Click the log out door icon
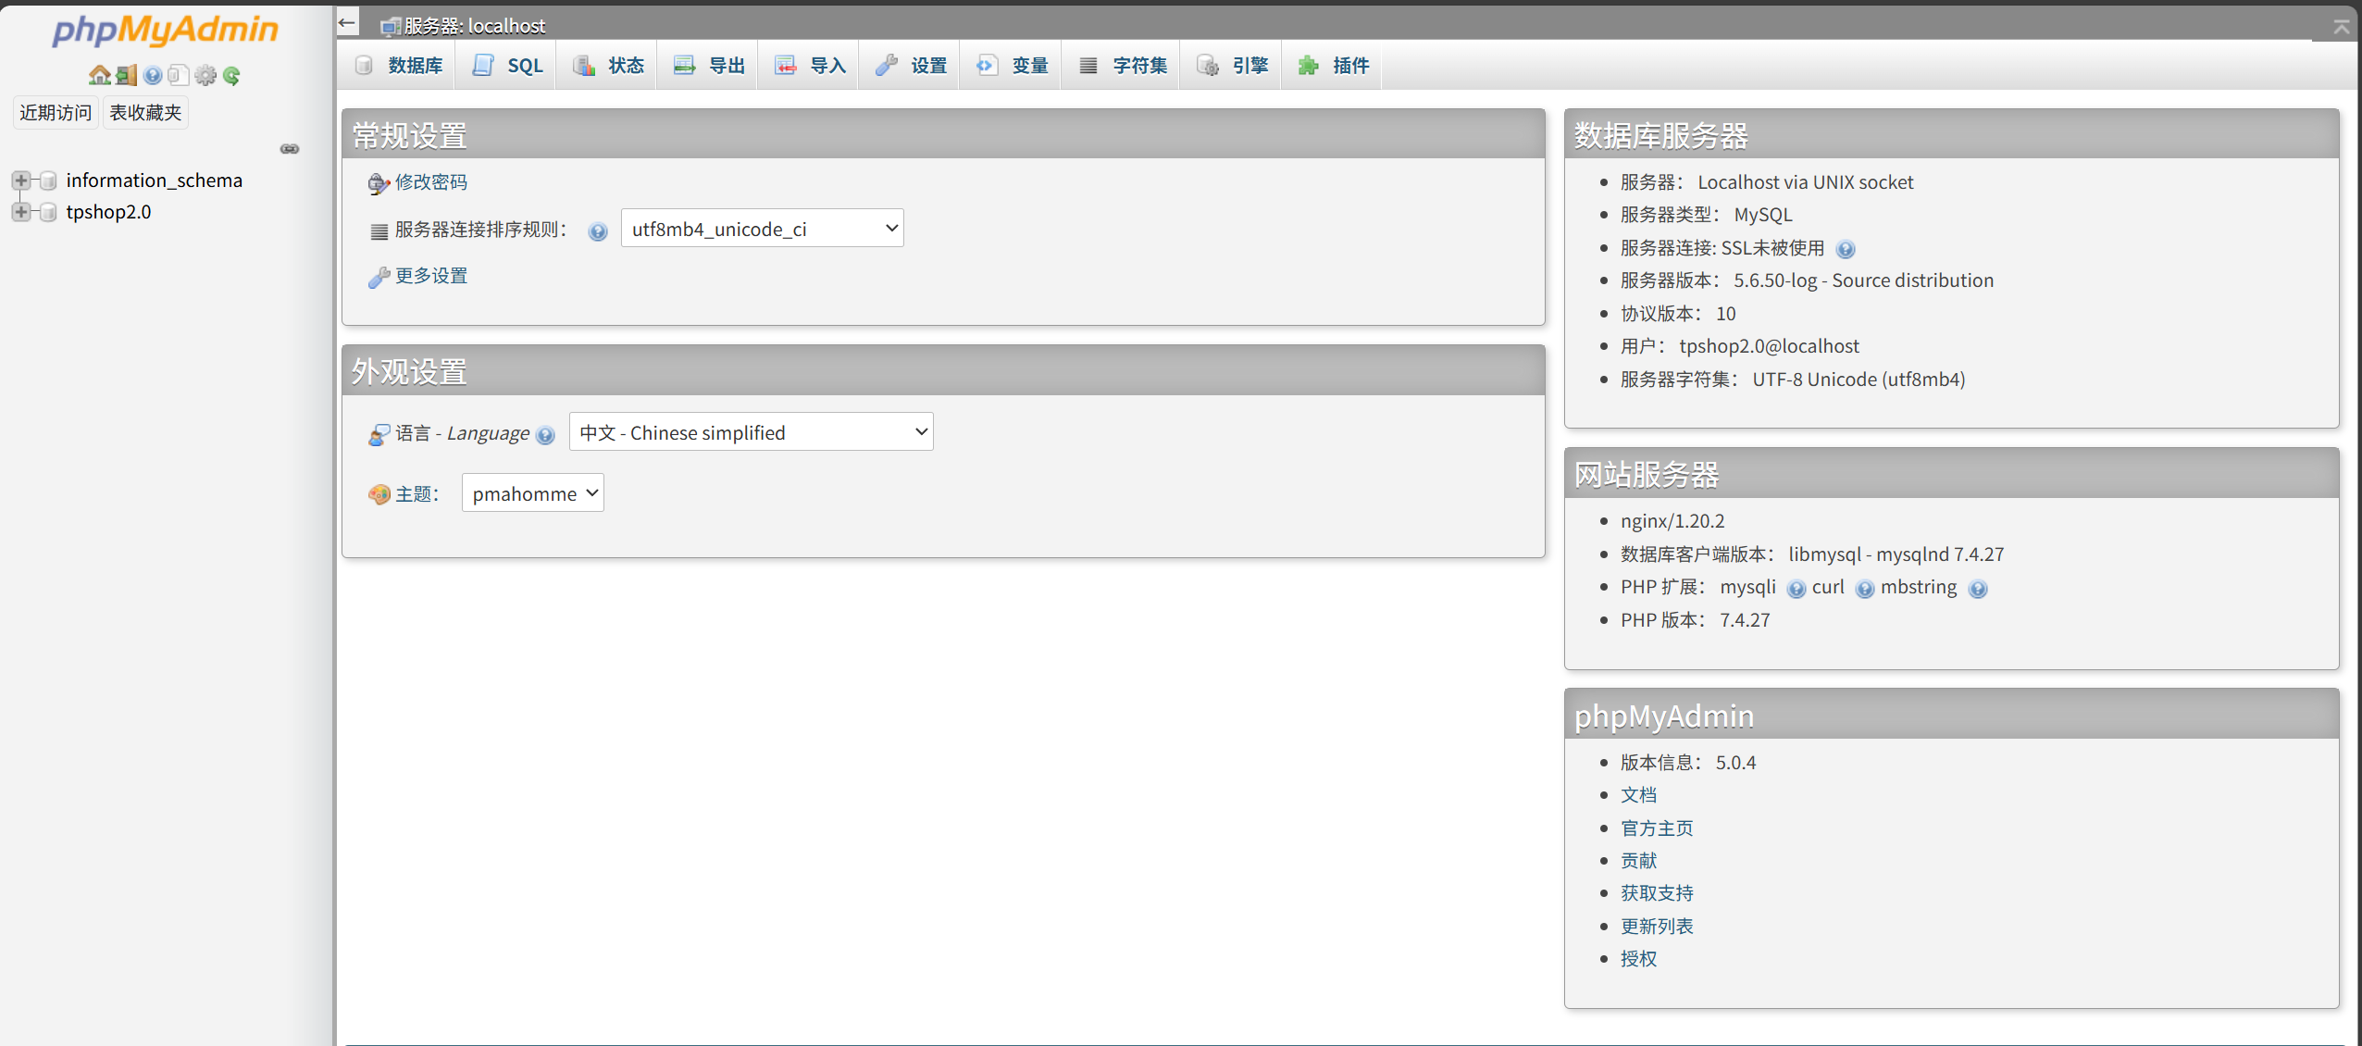The image size is (2362, 1046). click(x=127, y=75)
